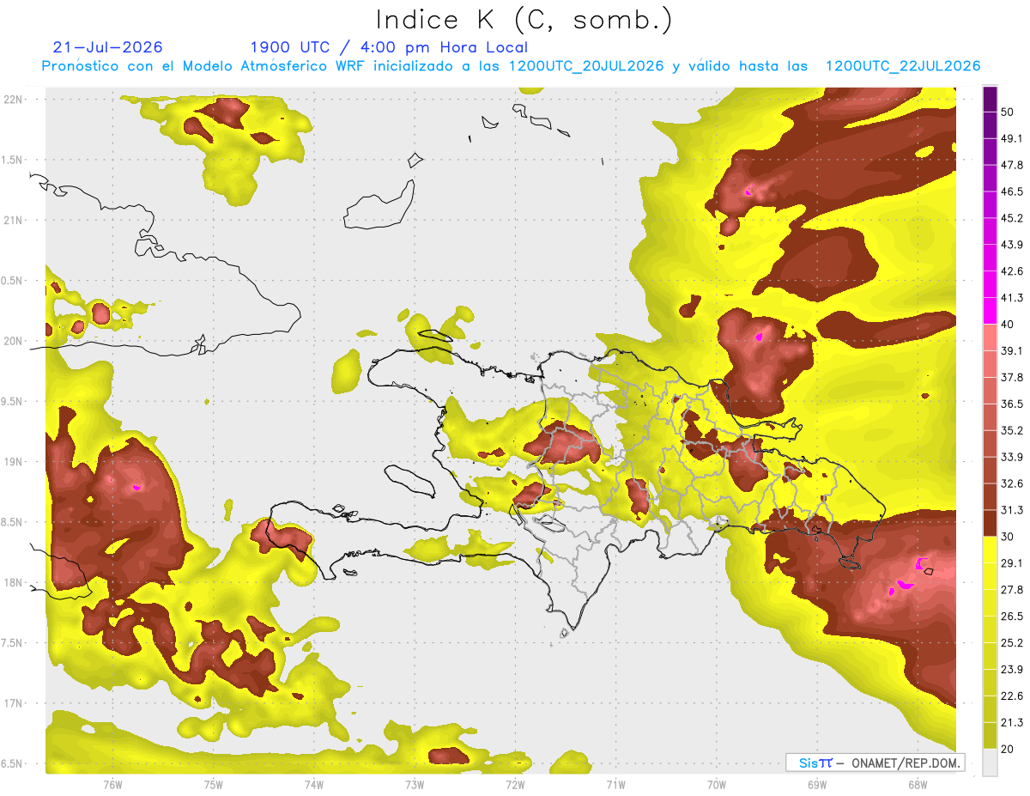Viewport: 1030px width, 796px height.
Task: Click the "17N" latitude label
Action: point(15,703)
